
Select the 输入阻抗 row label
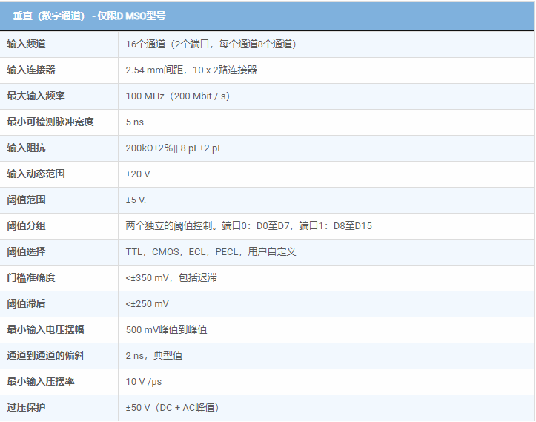(26, 148)
